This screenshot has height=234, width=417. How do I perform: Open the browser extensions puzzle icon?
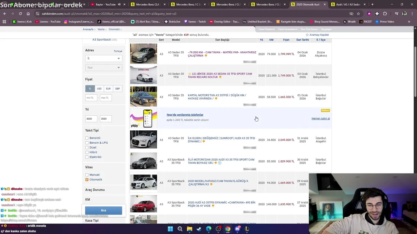(x=385, y=14)
